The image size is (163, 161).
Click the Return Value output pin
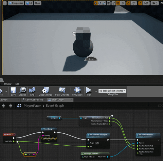tap(108, 157)
